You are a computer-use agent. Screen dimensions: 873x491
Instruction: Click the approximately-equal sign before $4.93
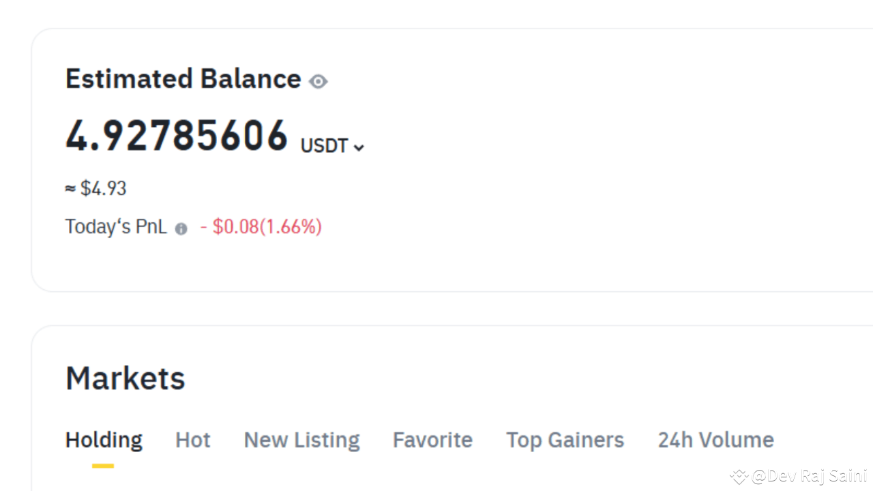click(x=70, y=188)
